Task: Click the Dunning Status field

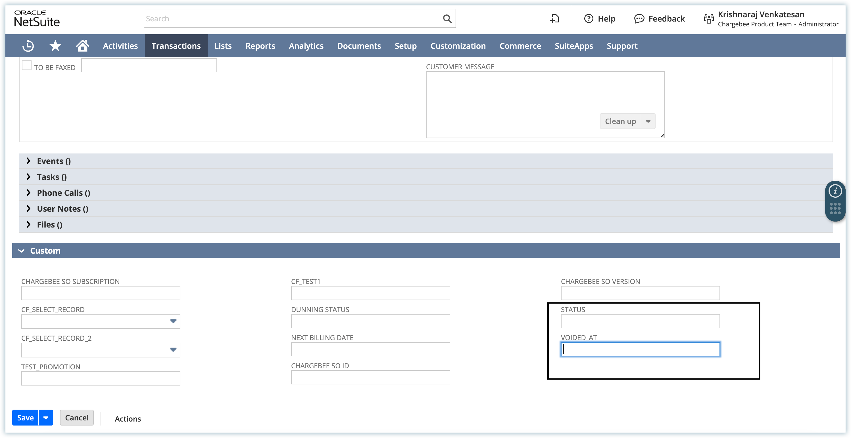Action: pos(370,321)
